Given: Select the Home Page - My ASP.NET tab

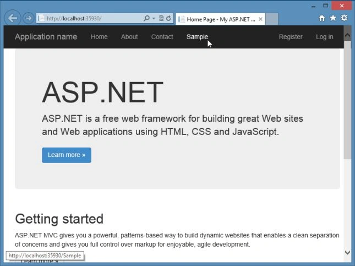Looking at the screenshot, I should point(220,19).
